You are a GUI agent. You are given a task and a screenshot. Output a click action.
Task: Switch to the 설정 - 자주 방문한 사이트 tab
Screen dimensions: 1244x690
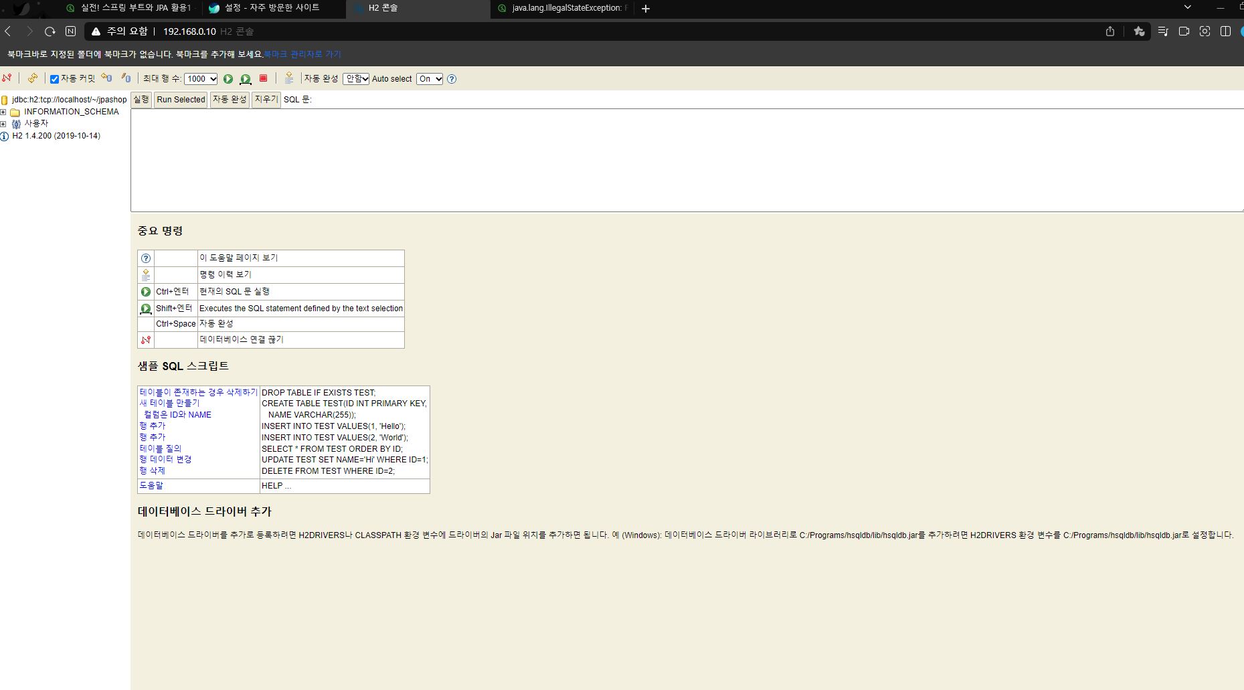click(x=272, y=8)
